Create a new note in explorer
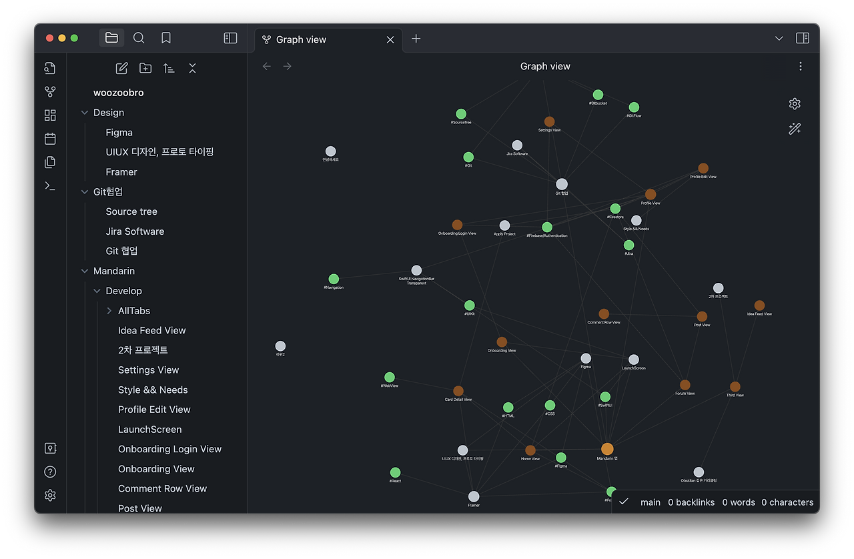The image size is (854, 559). [121, 68]
